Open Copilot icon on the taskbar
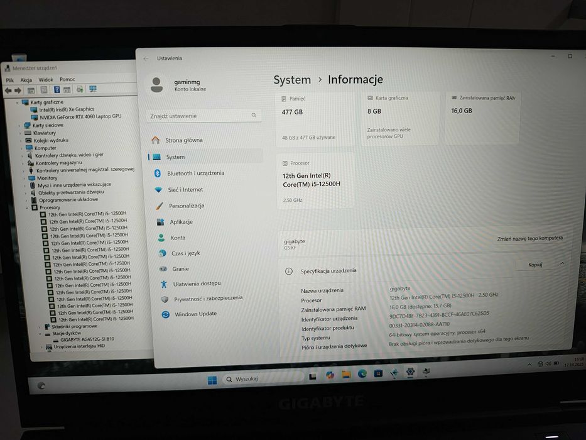This screenshot has height=440, width=586. (x=330, y=375)
